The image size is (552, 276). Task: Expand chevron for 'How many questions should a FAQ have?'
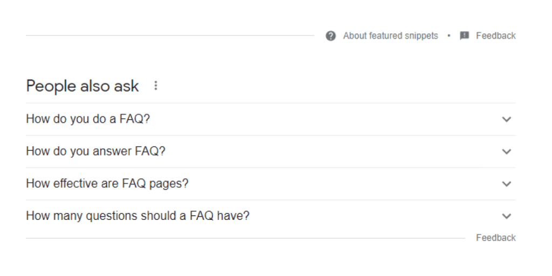(x=506, y=216)
